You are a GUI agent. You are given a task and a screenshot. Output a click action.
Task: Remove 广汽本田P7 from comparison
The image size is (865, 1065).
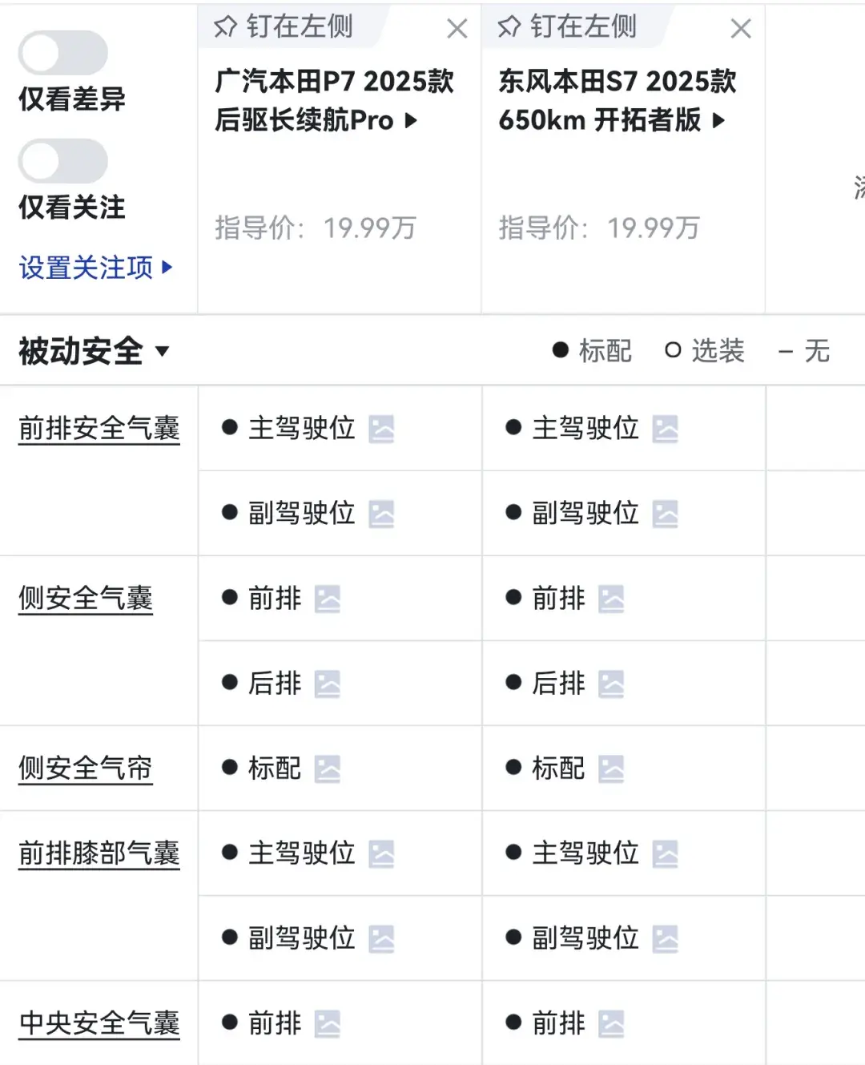click(x=457, y=29)
